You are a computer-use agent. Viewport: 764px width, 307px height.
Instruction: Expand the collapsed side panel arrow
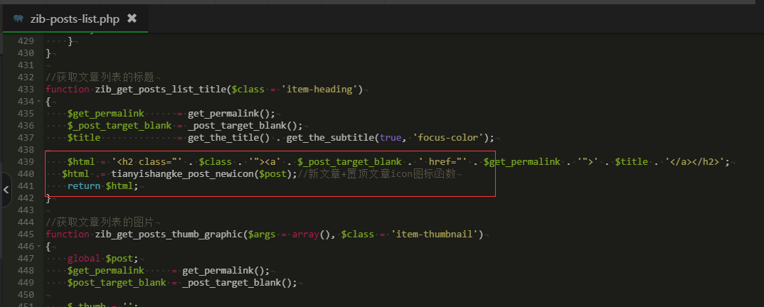tap(6, 190)
